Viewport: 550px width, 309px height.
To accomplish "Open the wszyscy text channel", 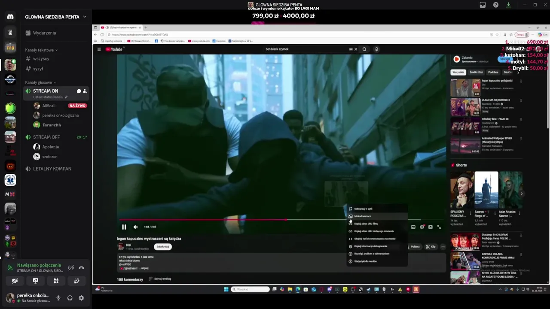I will (56, 59).
